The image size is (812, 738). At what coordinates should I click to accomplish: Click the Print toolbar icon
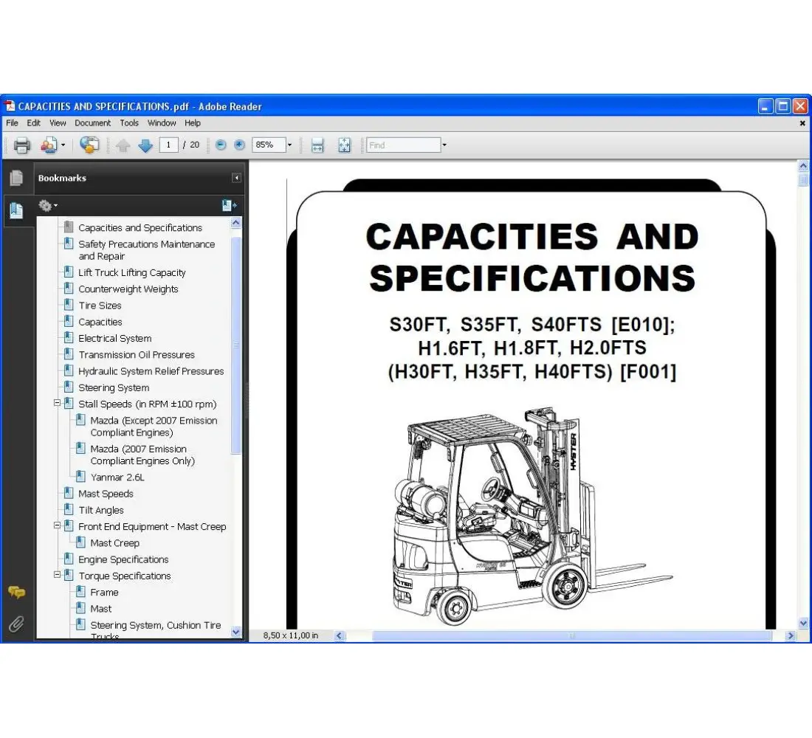[x=22, y=145]
